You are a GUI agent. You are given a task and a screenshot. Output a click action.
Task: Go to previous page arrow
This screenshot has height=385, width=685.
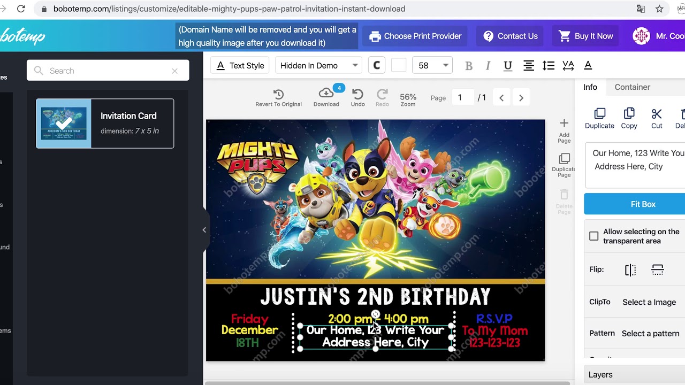(x=501, y=98)
